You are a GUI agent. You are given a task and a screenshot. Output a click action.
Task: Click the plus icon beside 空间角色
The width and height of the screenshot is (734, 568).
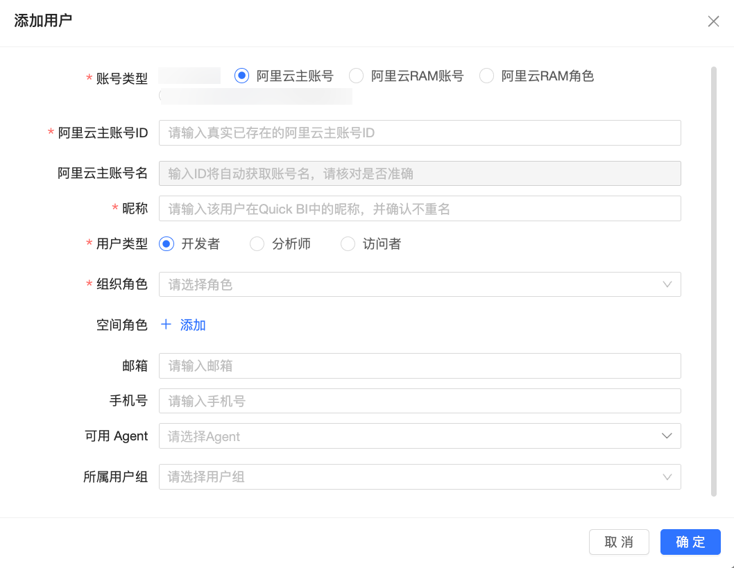(167, 325)
